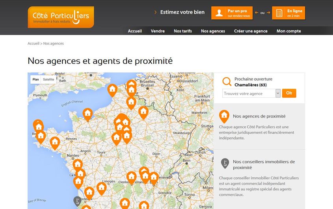Click the Par un pro button
The image size is (333, 209).
tap(232, 13)
